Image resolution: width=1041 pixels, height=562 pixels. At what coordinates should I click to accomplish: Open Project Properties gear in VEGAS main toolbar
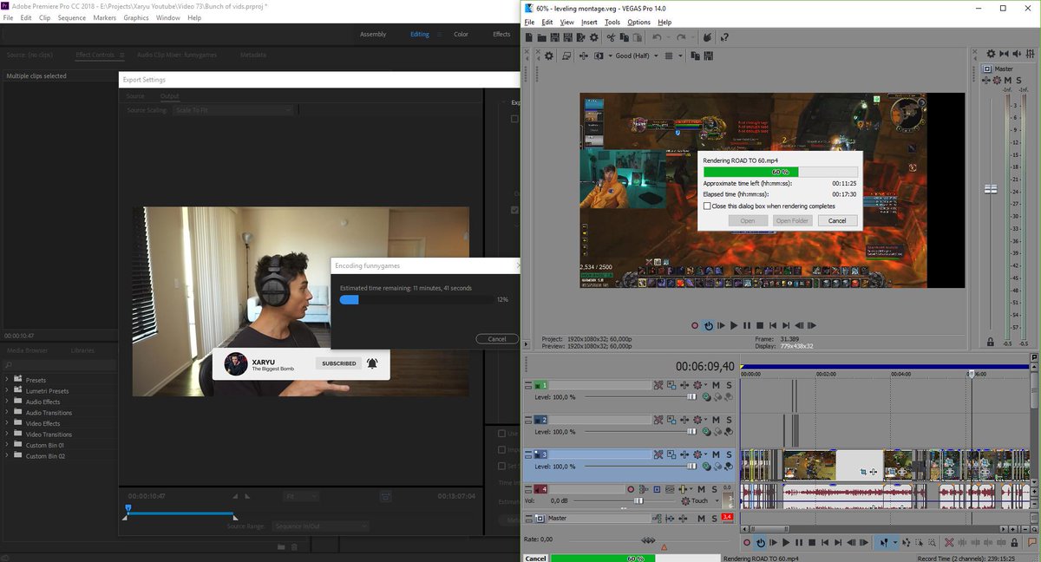tap(593, 37)
